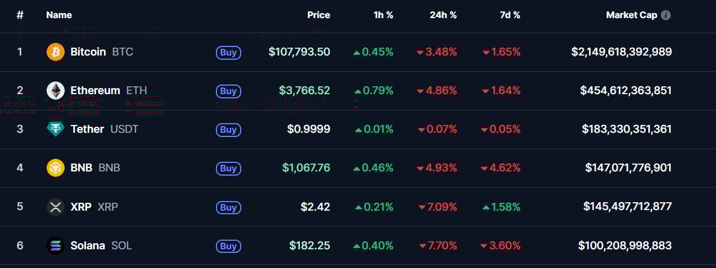The height and width of the screenshot is (268, 716).
Task: Buy Tether using its Buy button
Action: tap(228, 130)
